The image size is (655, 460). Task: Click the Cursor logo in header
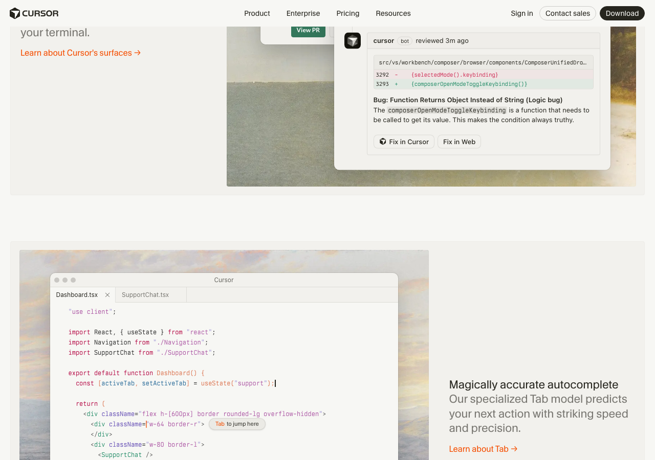coord(34,13)
